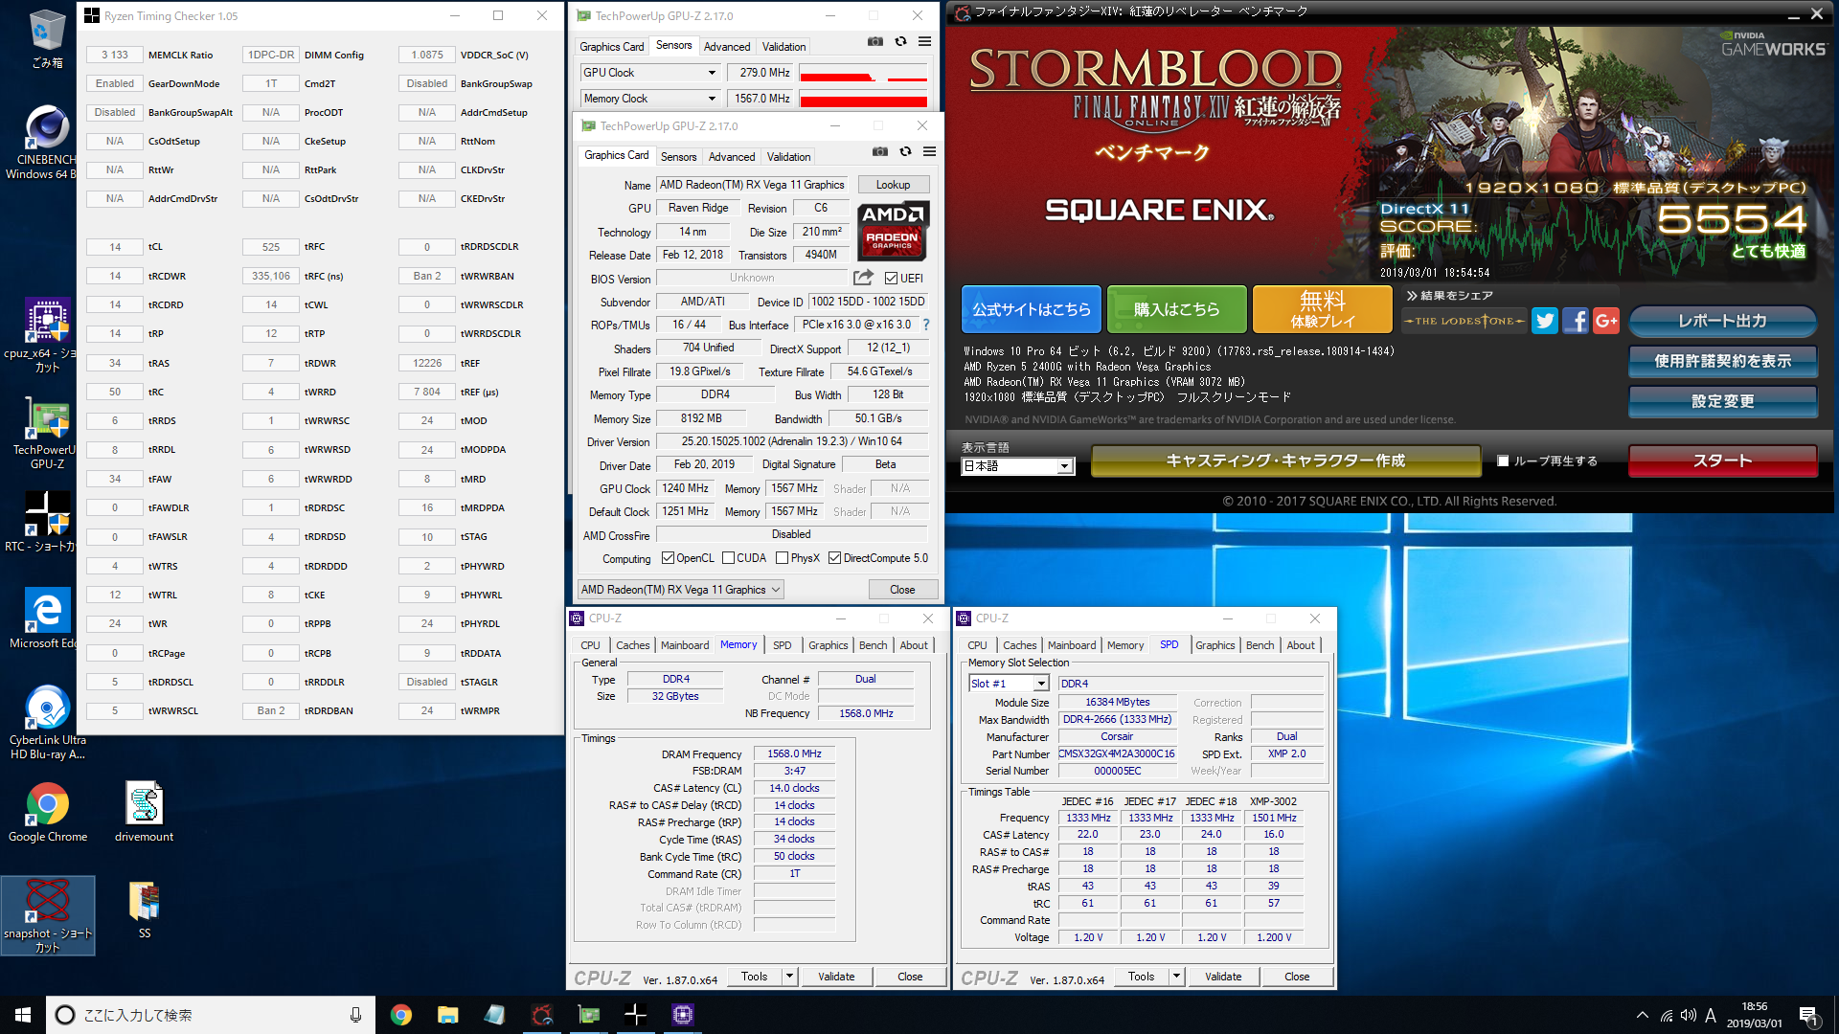Click Validate in the CPU-Z Memory window

tap(836, 977)
